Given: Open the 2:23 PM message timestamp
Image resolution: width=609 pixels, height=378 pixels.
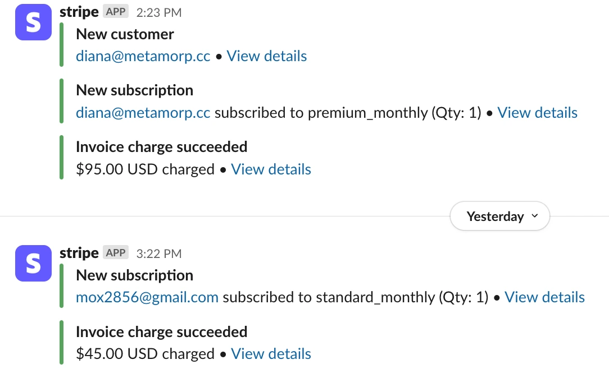Looking at the screenshot, I should pyautogui.click(x=159, y=12).
